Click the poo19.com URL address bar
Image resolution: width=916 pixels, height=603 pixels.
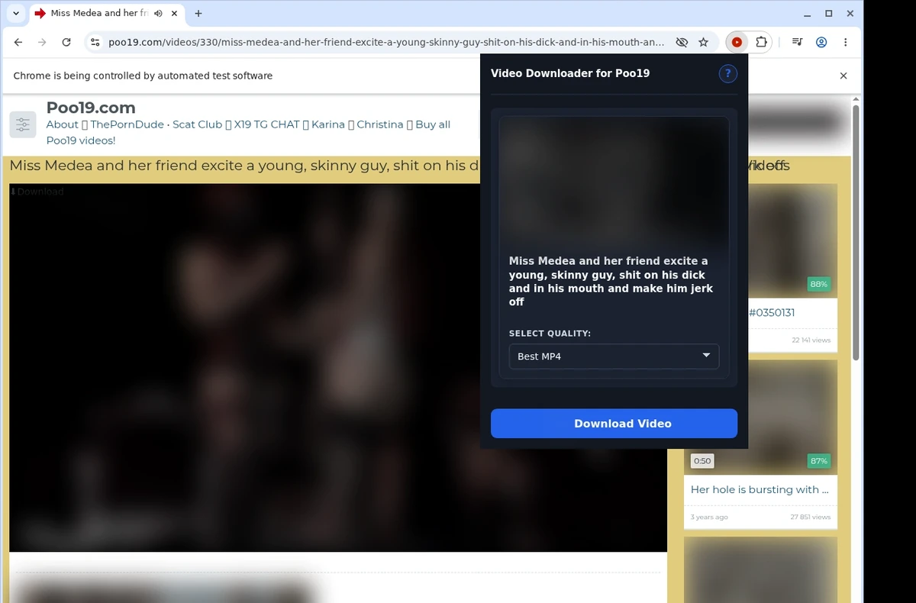[x=385, y=43]
